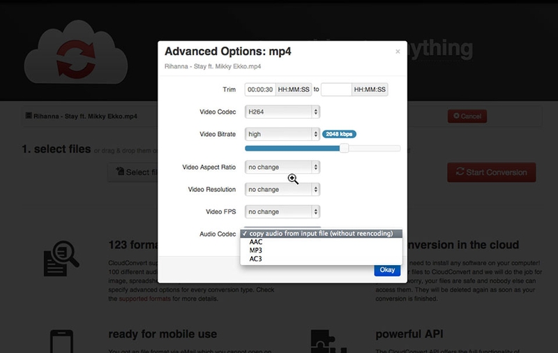Click the mobile phone icon
The image size is (558, 353).
[61, 341]
